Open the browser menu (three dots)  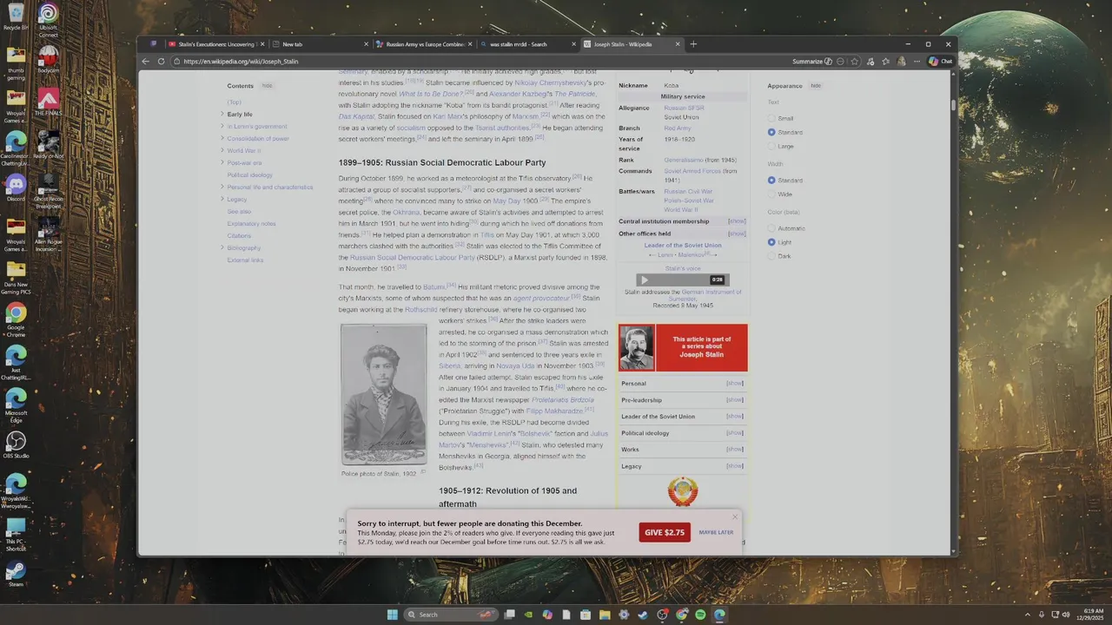tap(917, 62)
